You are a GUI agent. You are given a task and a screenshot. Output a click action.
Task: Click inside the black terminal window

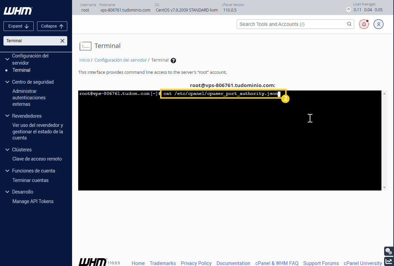(x=230, y=140)
